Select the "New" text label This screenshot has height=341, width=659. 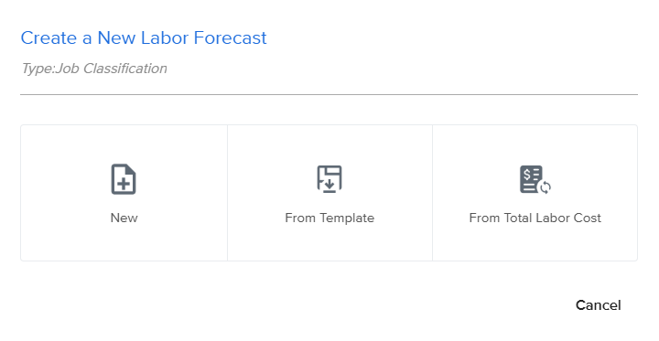124,218
